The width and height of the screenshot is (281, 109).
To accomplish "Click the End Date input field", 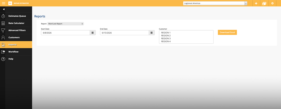I will coord(124,33).
